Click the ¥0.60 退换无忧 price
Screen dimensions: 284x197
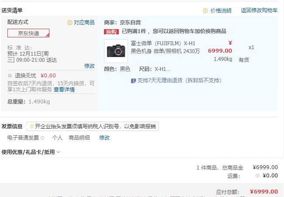pos(48,76)
